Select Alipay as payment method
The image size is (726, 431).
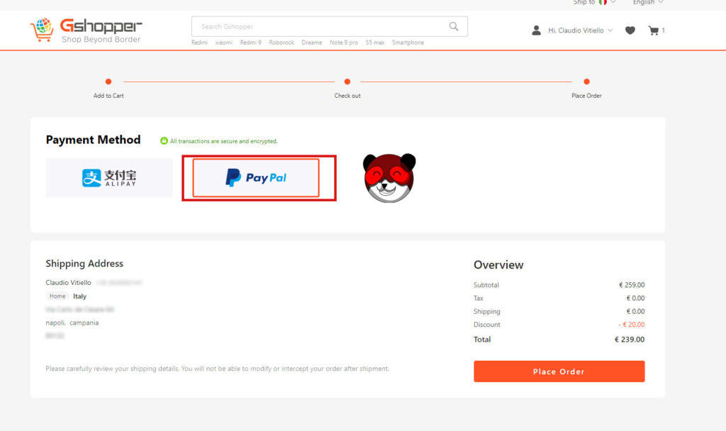[109, 178]
